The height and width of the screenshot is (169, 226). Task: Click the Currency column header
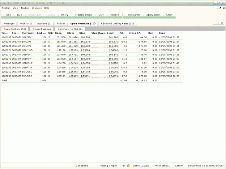pyautogui.click(x=28, y=33)
